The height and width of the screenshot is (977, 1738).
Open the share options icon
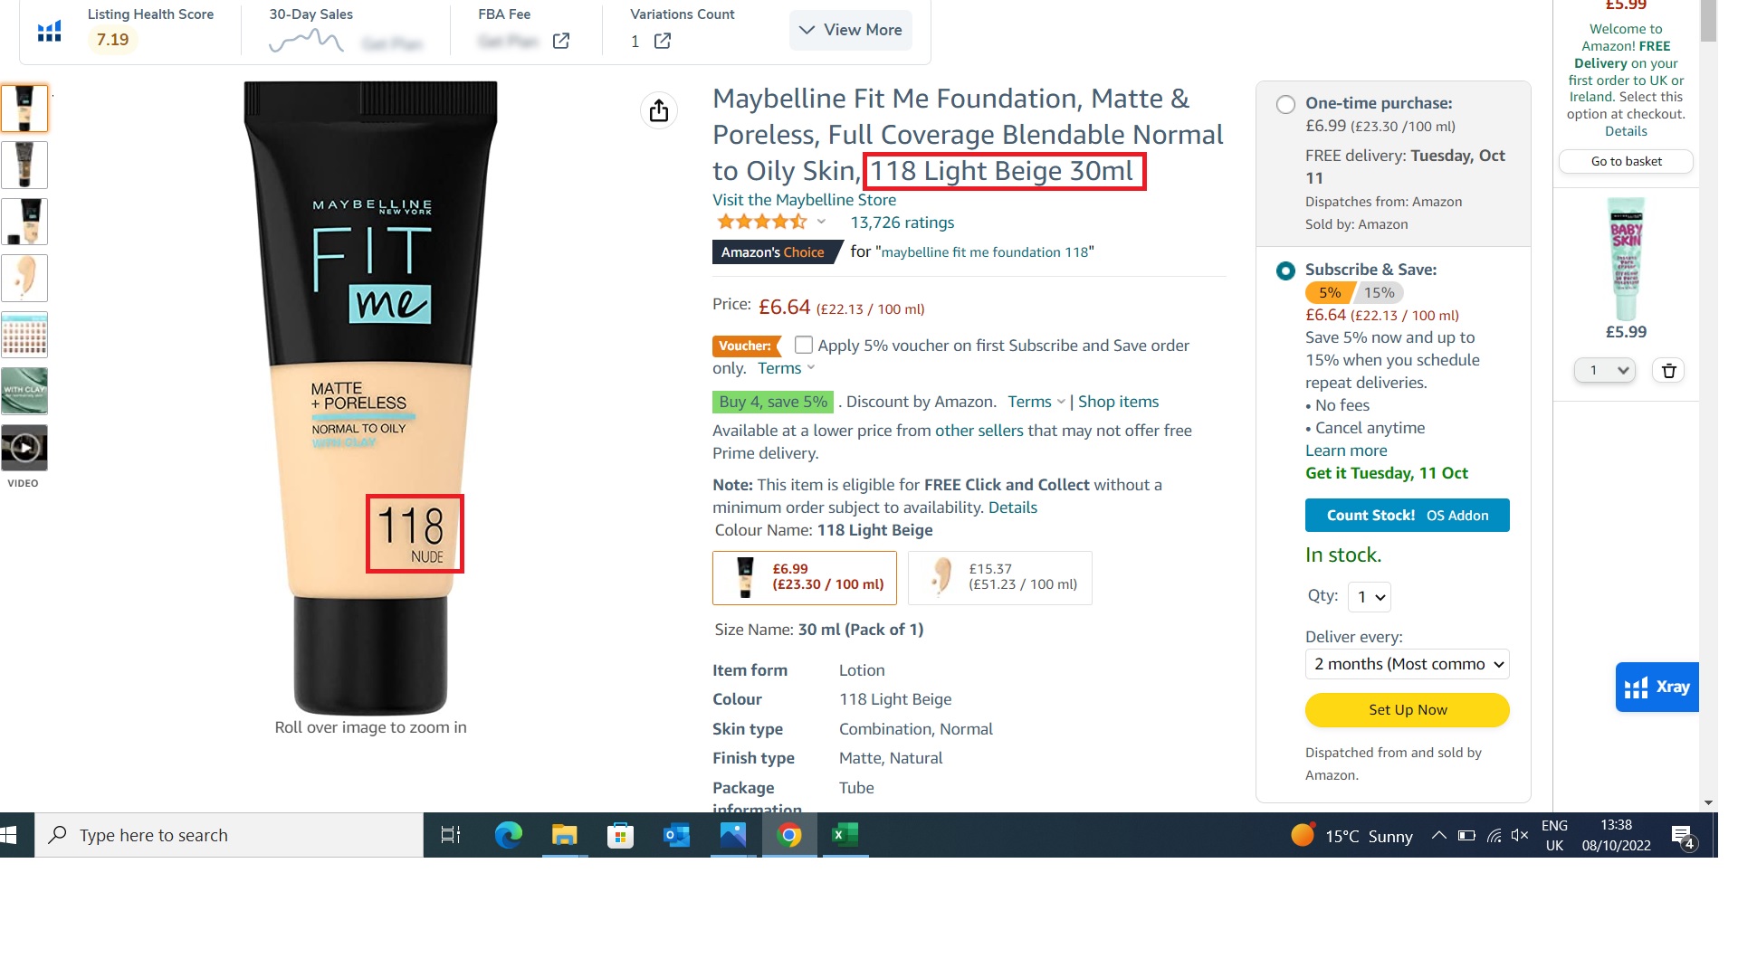(659, 109)
